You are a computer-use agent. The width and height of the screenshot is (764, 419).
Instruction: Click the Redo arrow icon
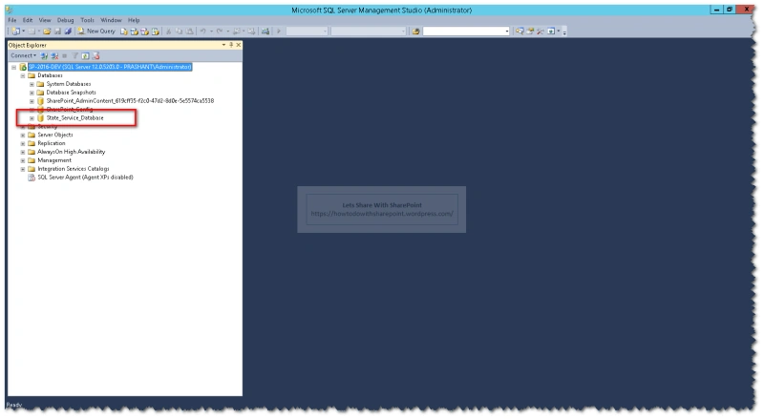coord(220,31)
